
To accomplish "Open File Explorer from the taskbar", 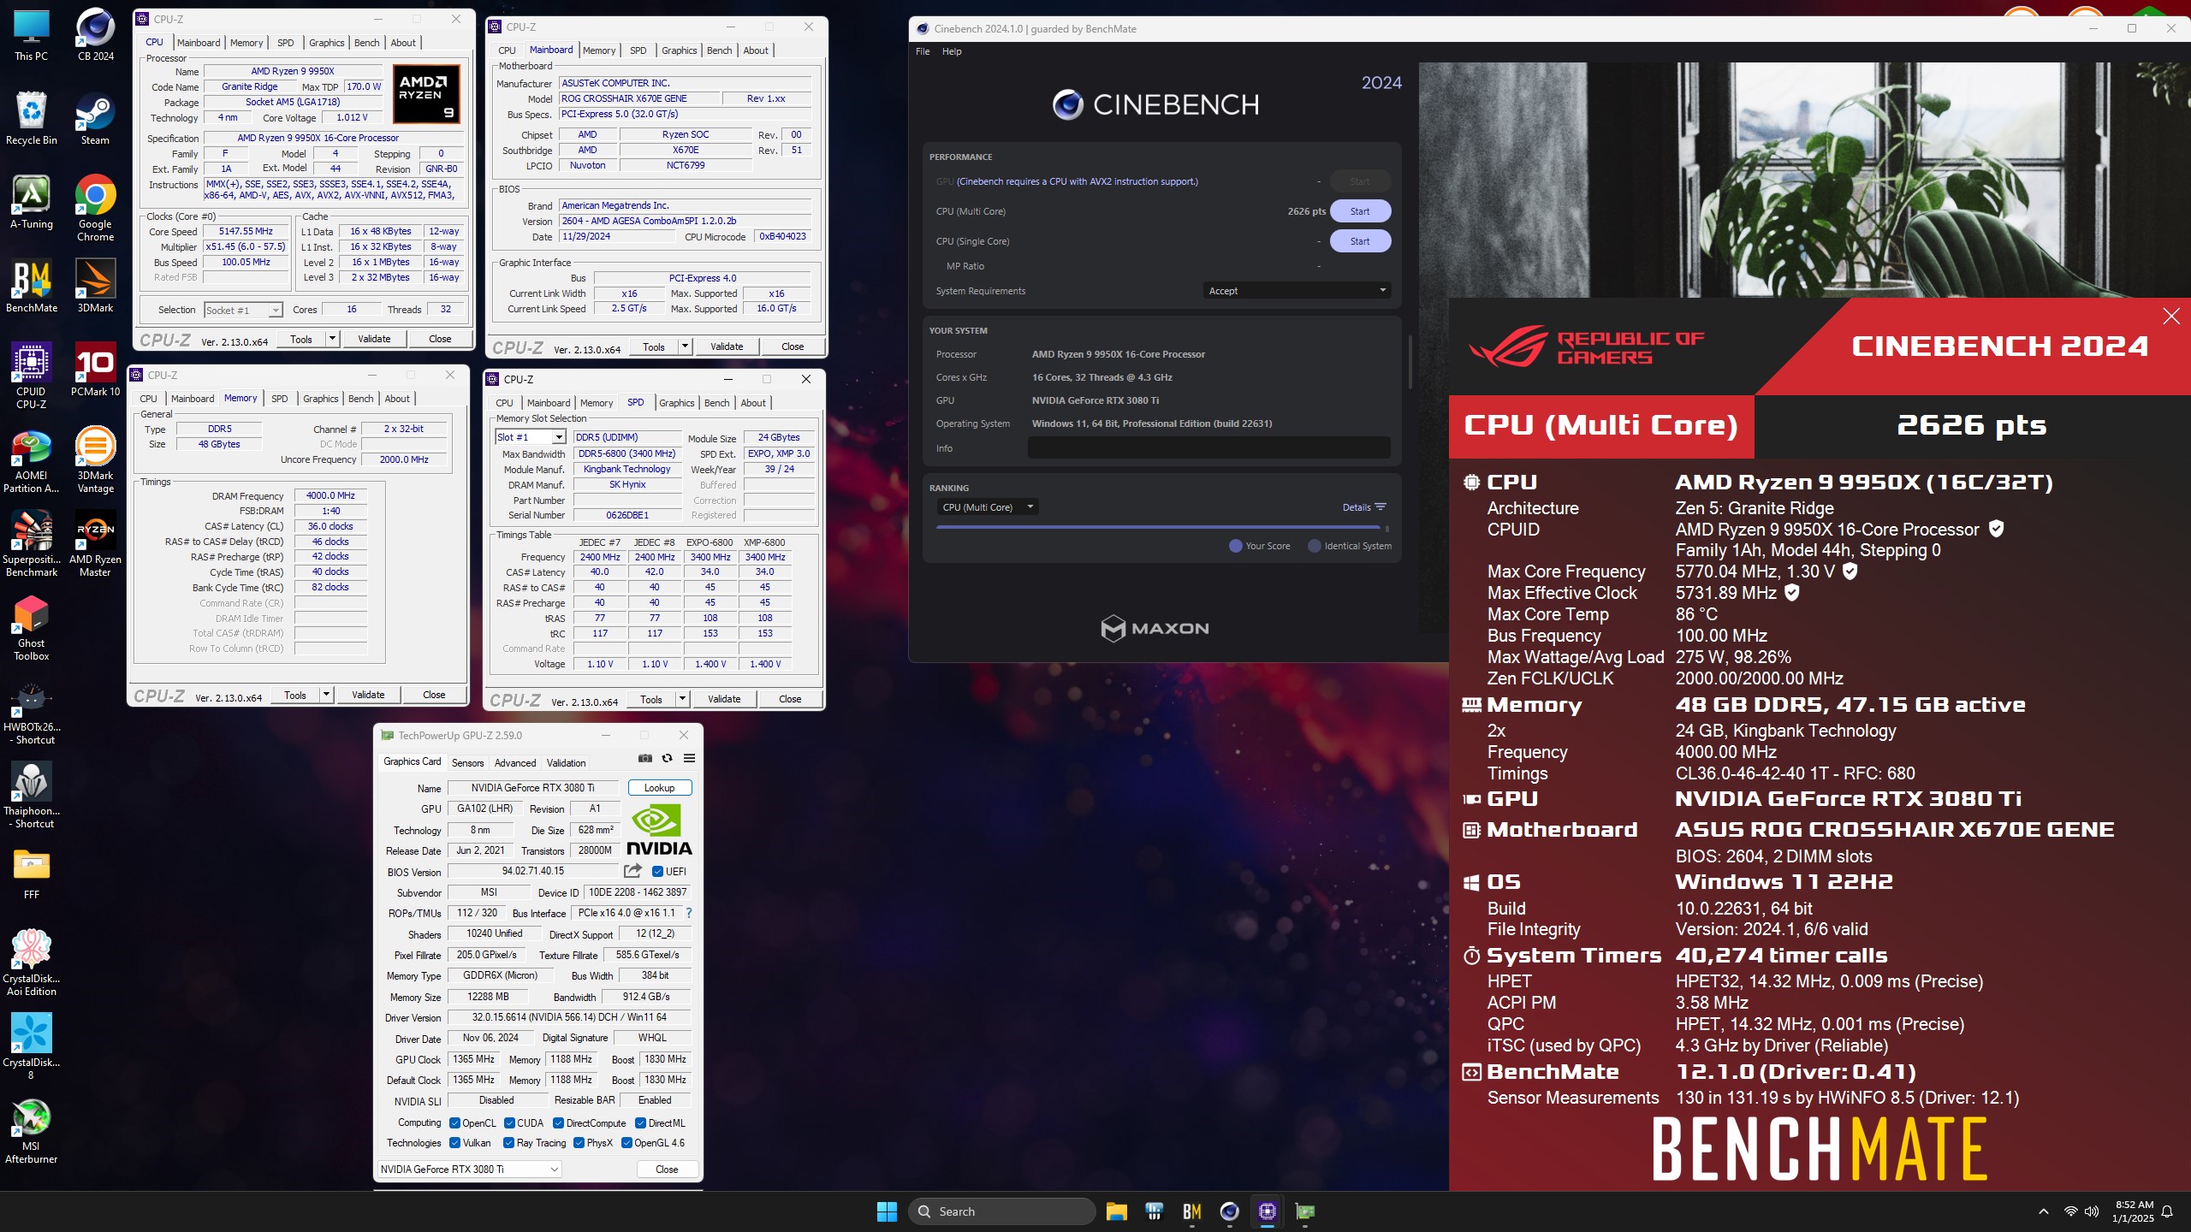I will [x=1116, y=1211].
